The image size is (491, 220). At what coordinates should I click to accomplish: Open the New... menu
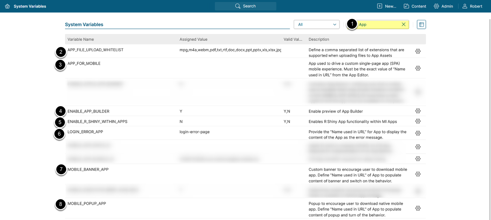(386, 6)
